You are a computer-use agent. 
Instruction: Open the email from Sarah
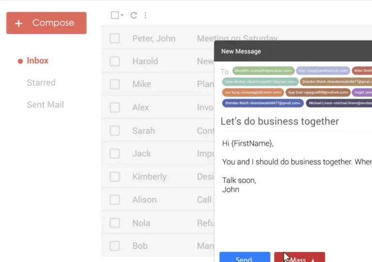pyautogui.click(x=143, y=131)
